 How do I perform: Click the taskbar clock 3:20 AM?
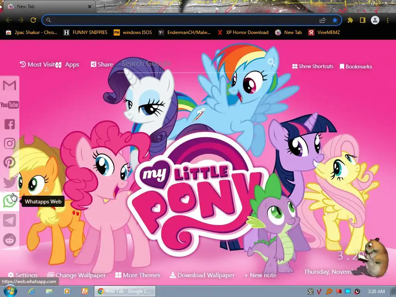(x=376, y=292)
